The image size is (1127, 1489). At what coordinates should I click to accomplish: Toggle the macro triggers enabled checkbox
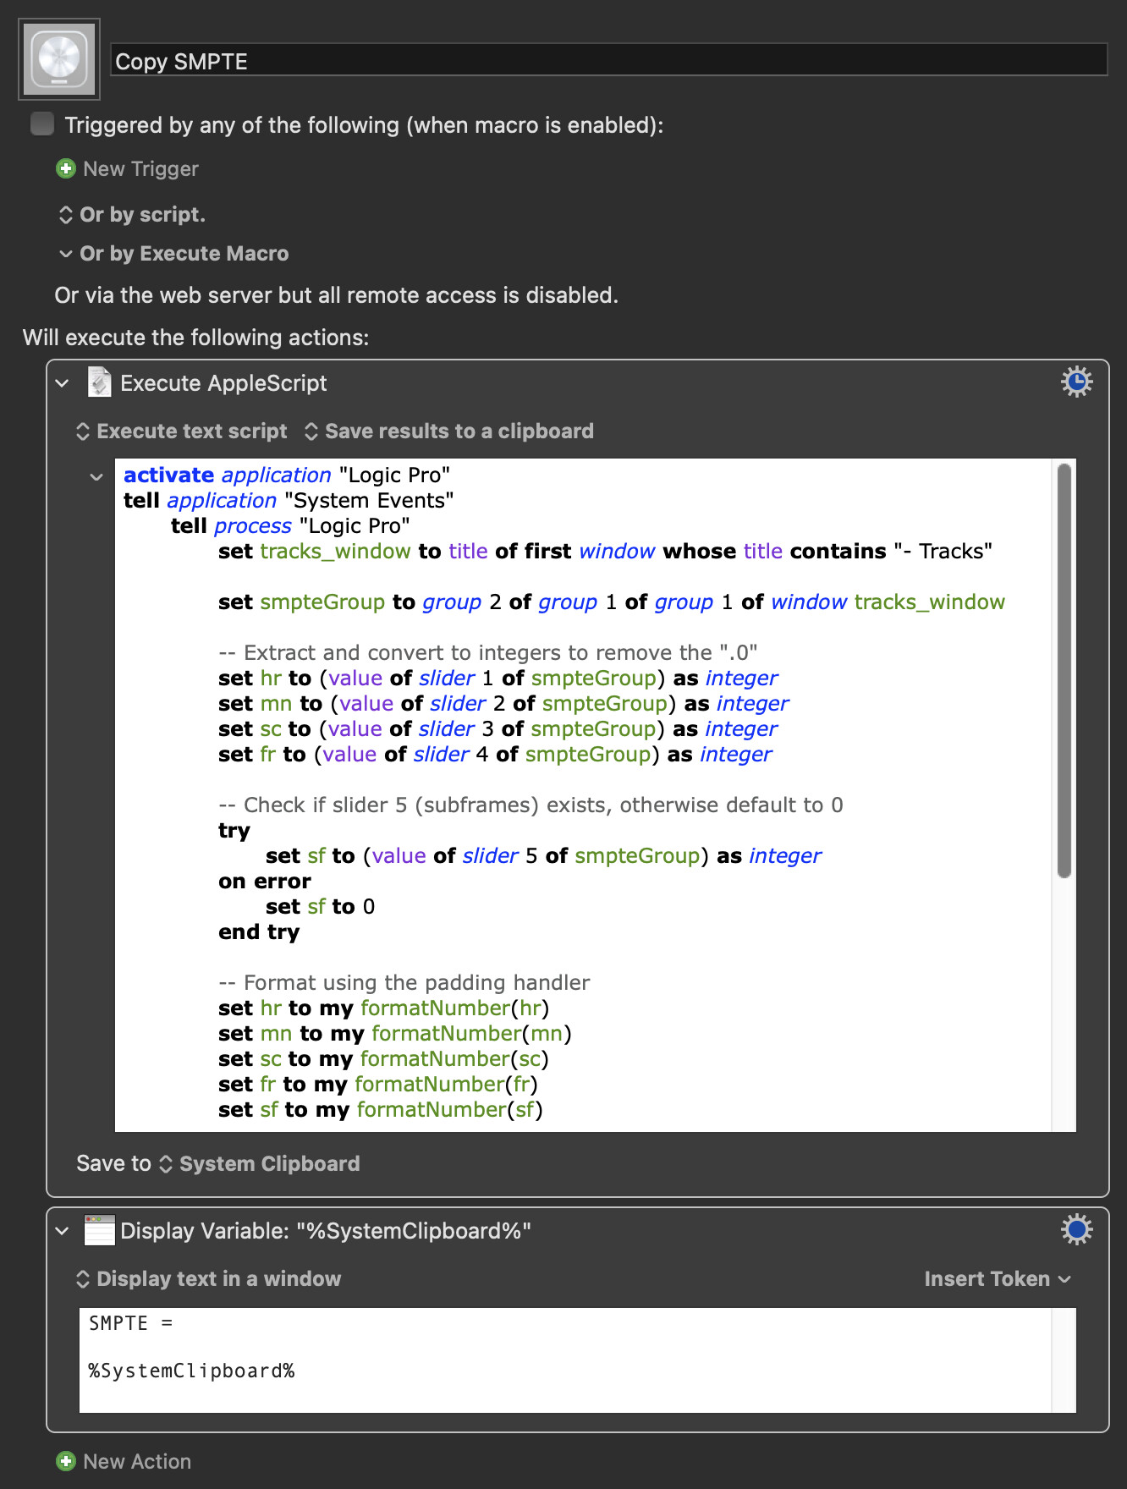tap(41, 124)
